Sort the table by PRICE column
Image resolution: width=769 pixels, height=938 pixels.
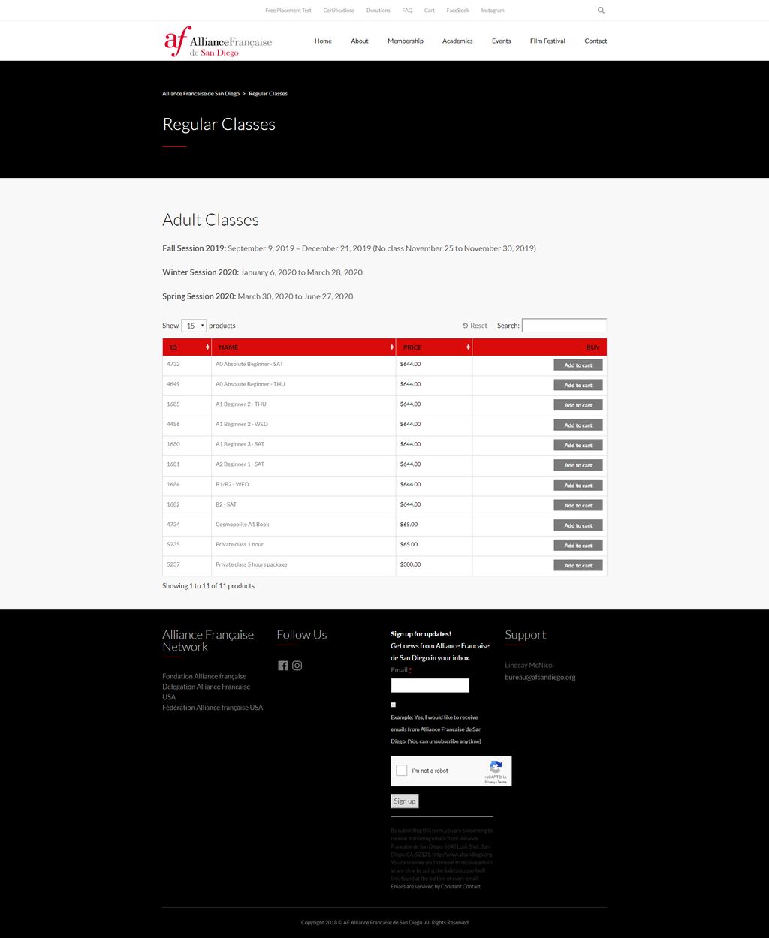click(434, 347)
